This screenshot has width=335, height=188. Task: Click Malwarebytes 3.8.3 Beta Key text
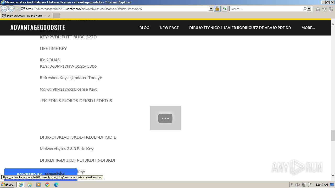tap(67, 149)
